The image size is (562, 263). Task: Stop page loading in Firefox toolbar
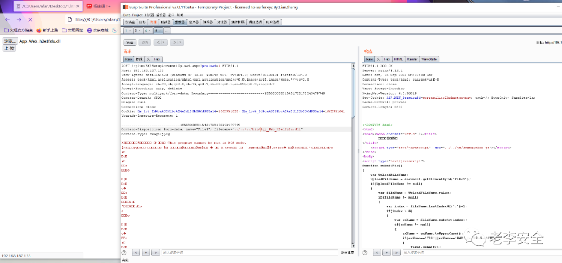[x=30, y=20]
